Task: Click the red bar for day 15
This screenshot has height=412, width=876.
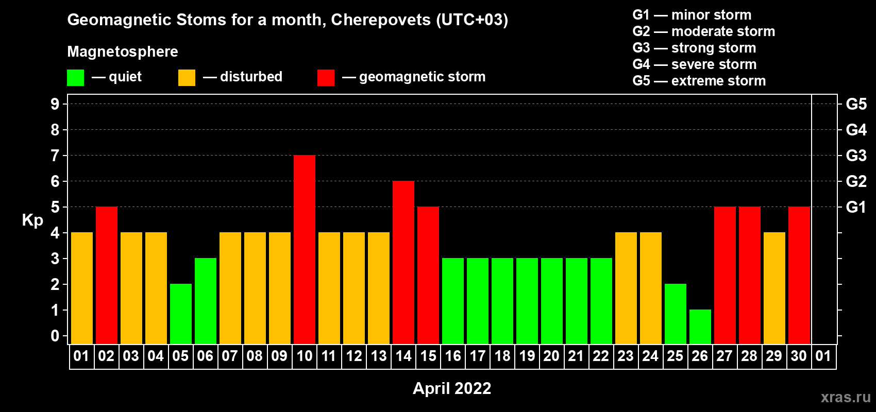Action: click(x=428, y=275)
